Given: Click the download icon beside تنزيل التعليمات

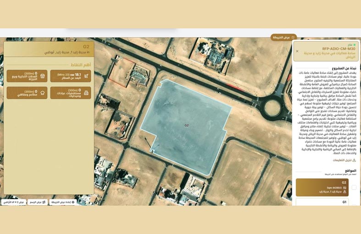Looking at the screenshot, I should pyautogui.click(x=354, y=160).
